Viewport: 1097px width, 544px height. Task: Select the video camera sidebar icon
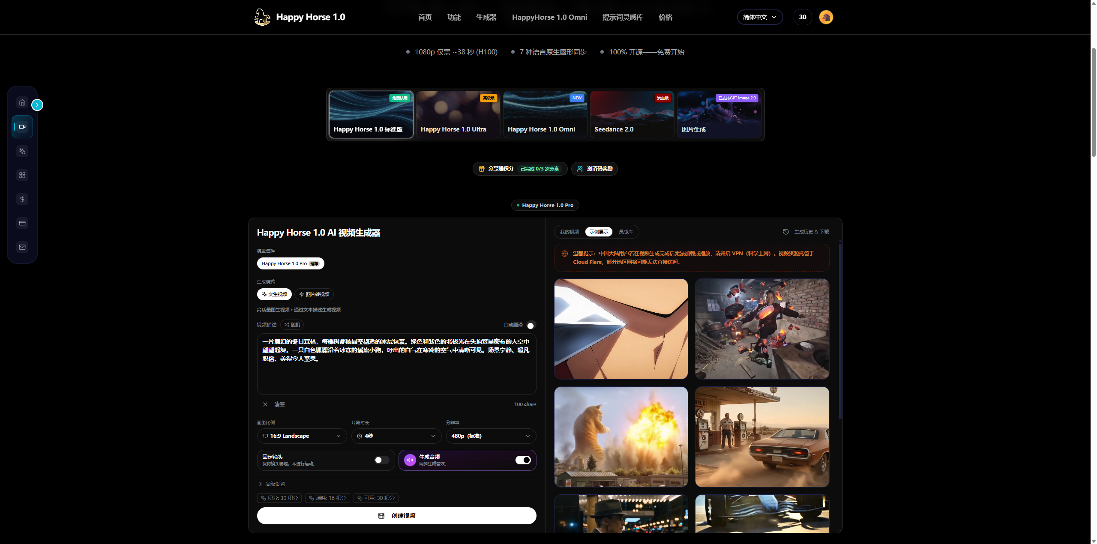point(22,127)
